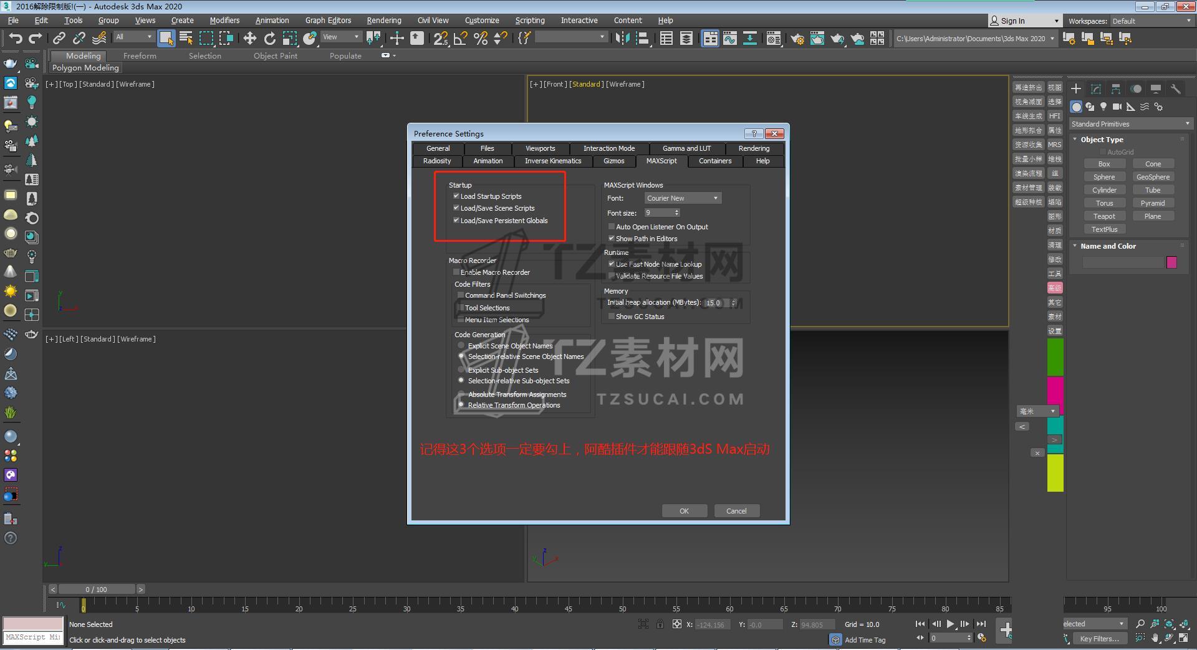Click the Mirror tool icon
Screen dimensions: 1197x650
[x=622, y=39]
